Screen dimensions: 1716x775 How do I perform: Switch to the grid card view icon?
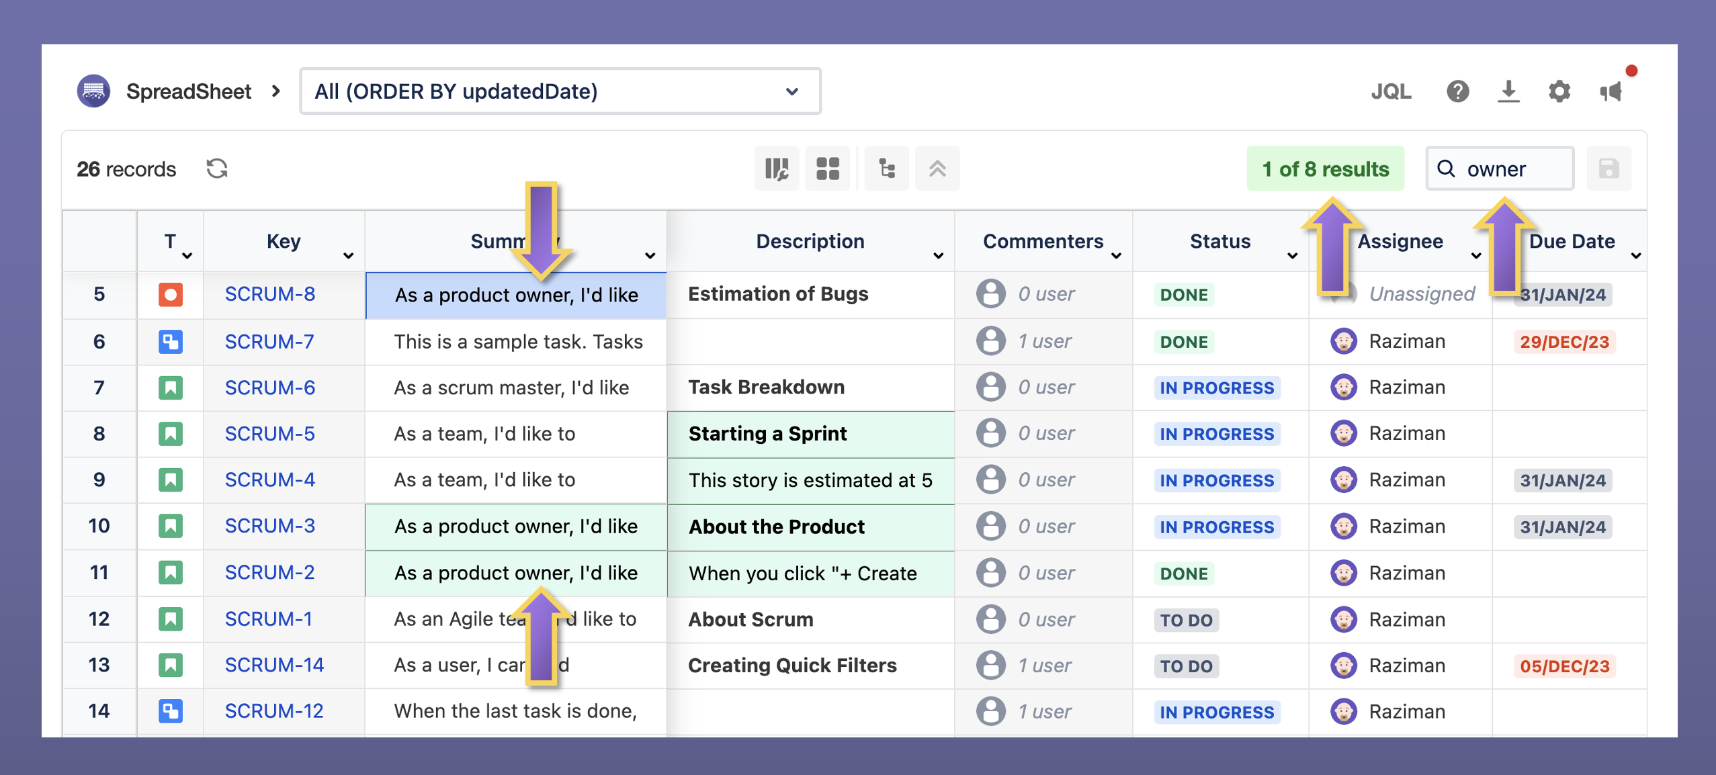coord(827,169)
